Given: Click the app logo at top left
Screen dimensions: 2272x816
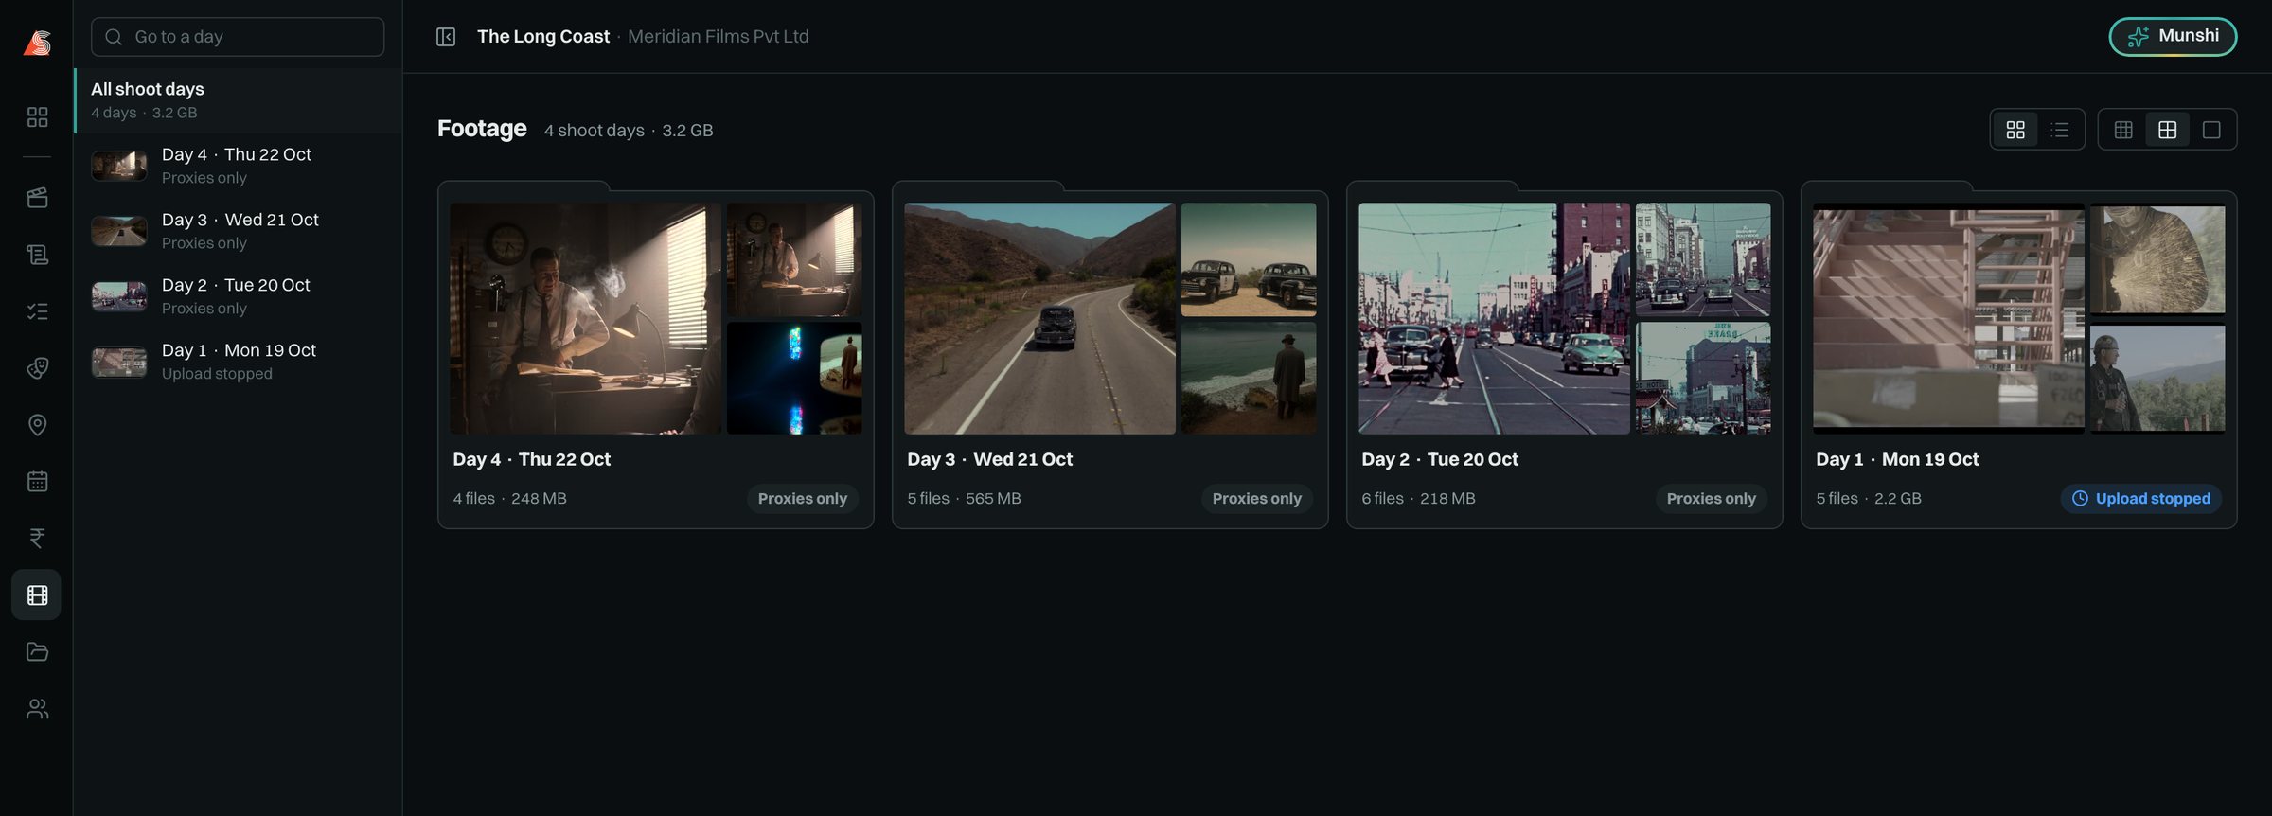Looking at the screenshot, I should [x=37, y=43].
